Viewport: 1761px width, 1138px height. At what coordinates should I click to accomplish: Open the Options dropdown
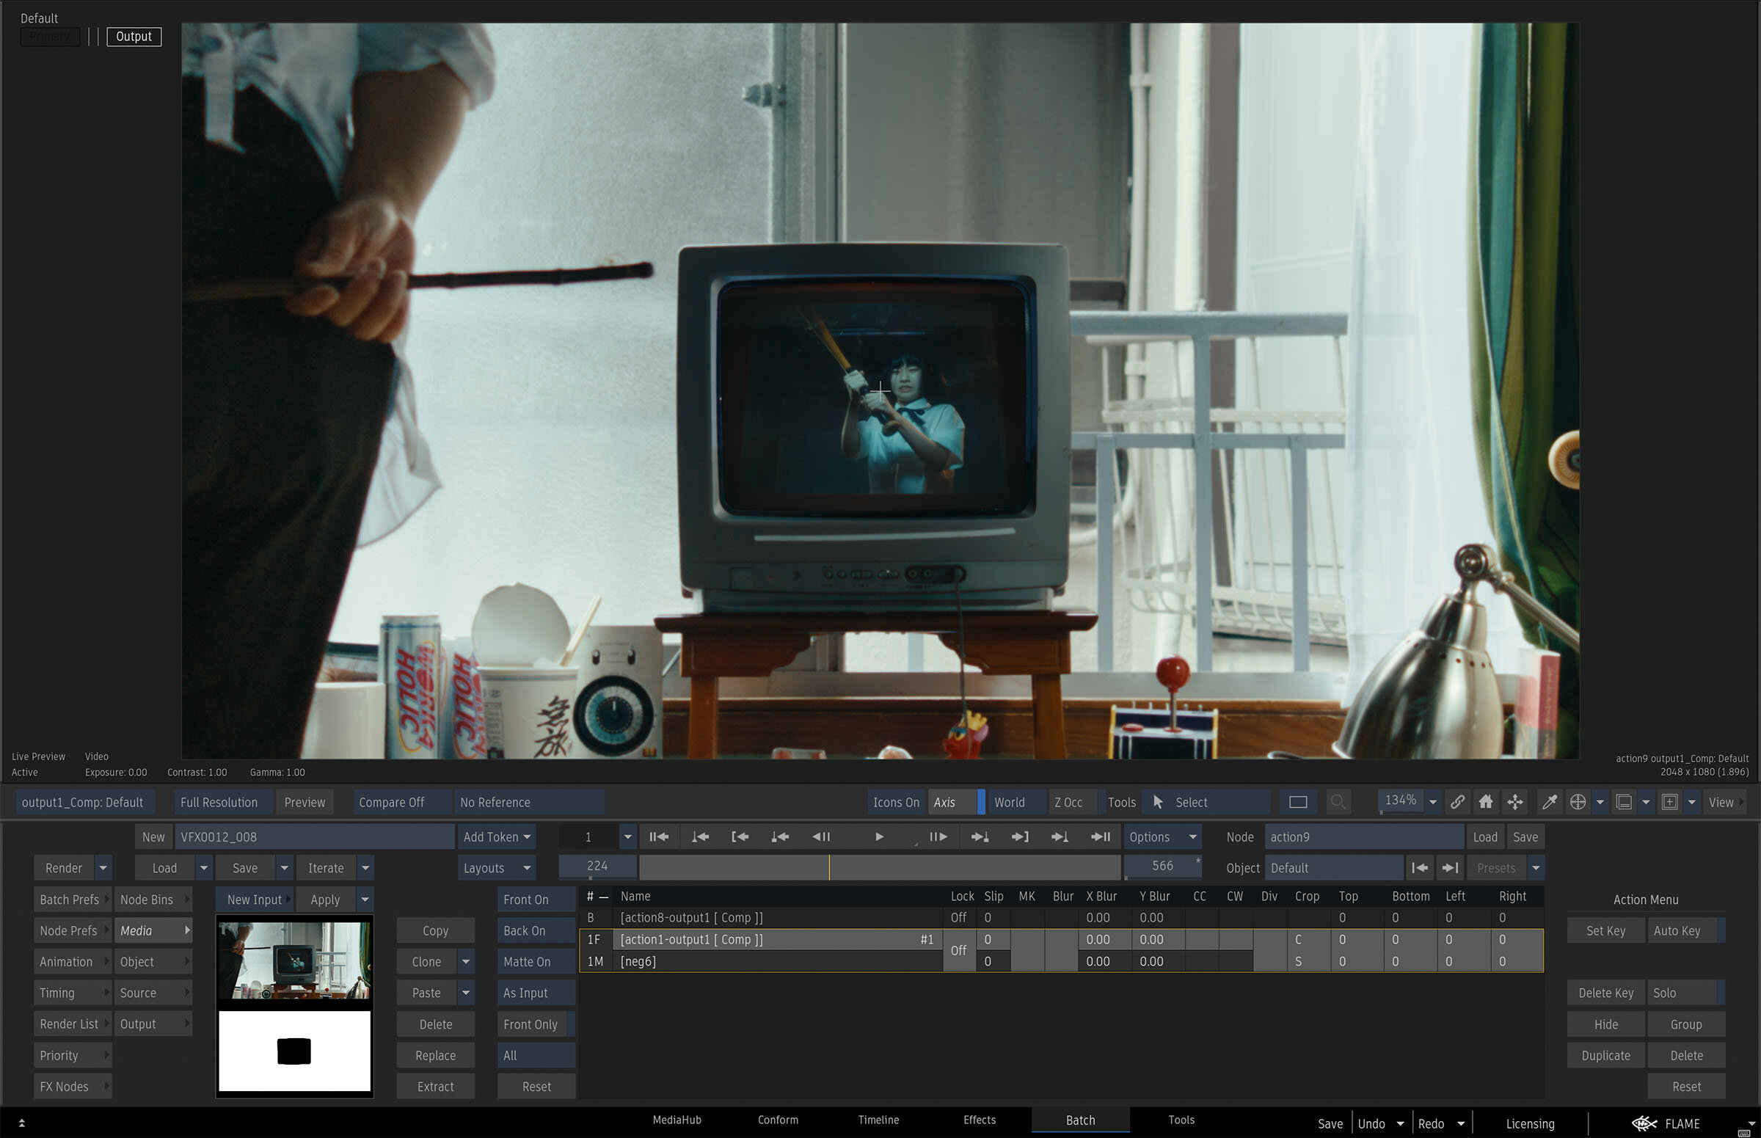1162,836
